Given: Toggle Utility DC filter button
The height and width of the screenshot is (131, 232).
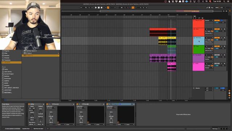Looking at the screenshot, I should tap(42, 124).
